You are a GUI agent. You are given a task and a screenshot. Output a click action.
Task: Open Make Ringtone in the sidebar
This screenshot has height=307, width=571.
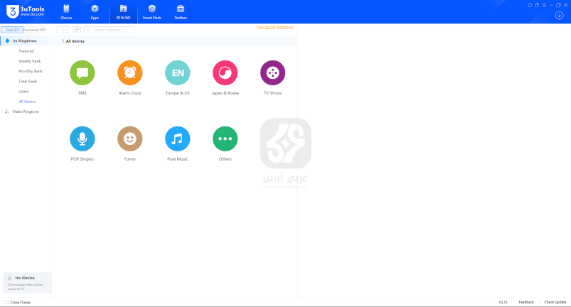[26, 112]
